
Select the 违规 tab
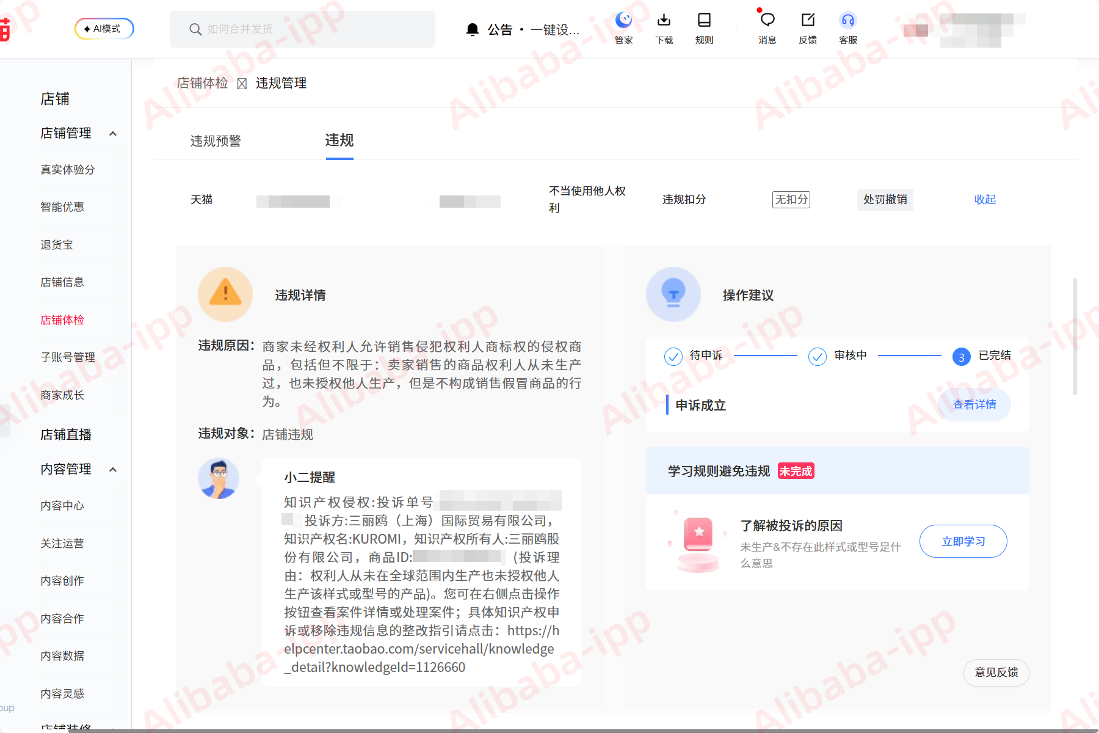[339, 140]
